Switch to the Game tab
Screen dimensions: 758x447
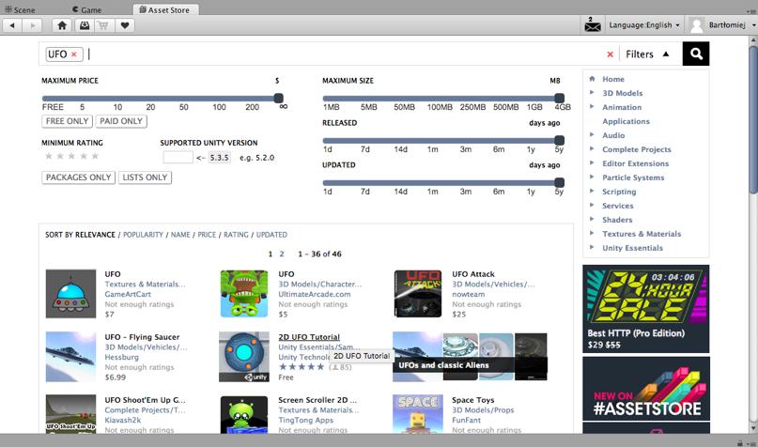[x=87, y=9]
